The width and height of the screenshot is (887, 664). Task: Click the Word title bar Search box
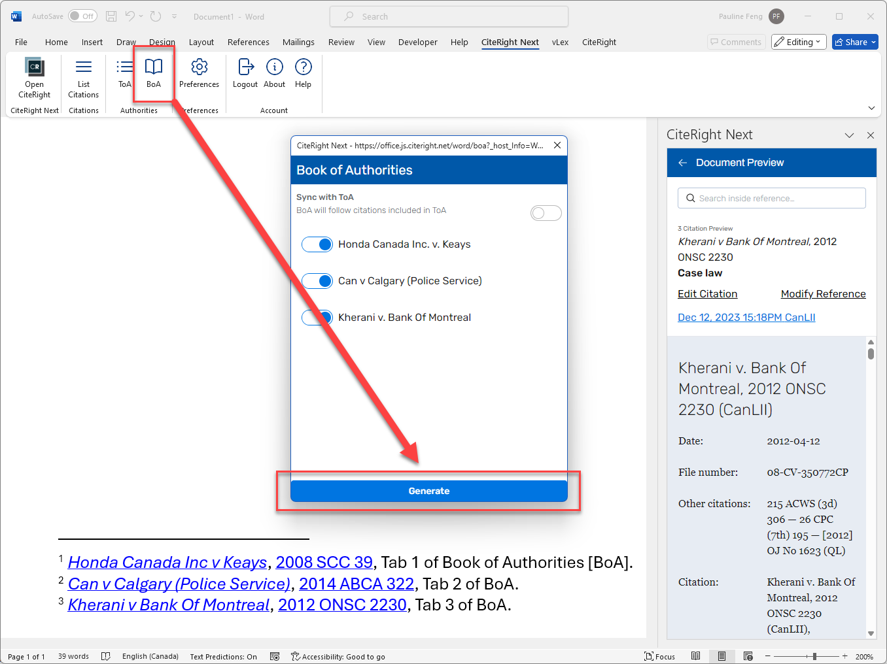[449, 16]
